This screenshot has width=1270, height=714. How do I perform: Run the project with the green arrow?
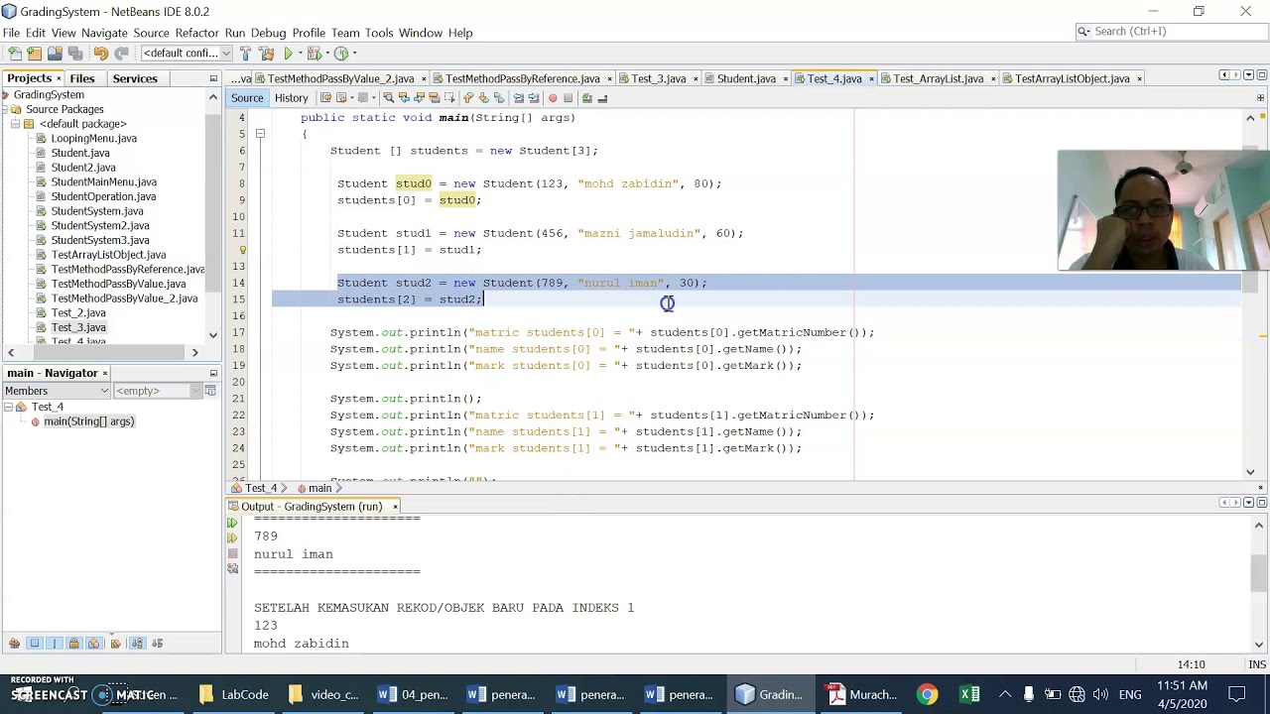click(288, 54)
